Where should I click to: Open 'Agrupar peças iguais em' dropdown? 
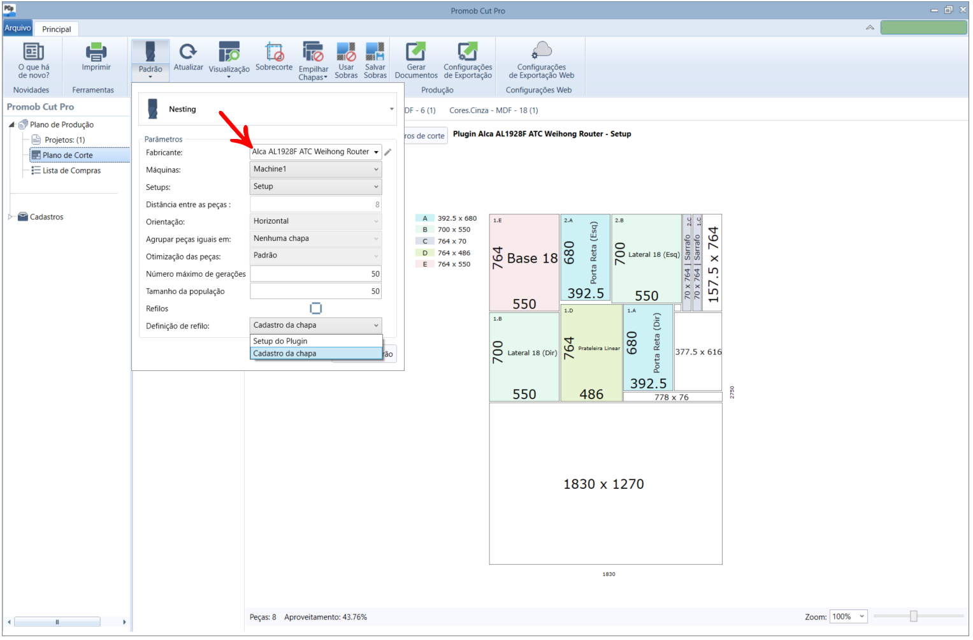coord(316,238)
